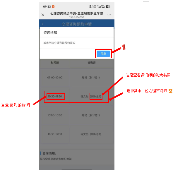Click the 咨询须知 dialog title
173x175 pixels.
50,32
